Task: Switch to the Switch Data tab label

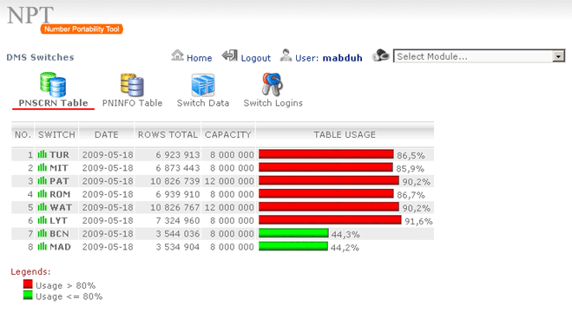Action: click(203, 103)
